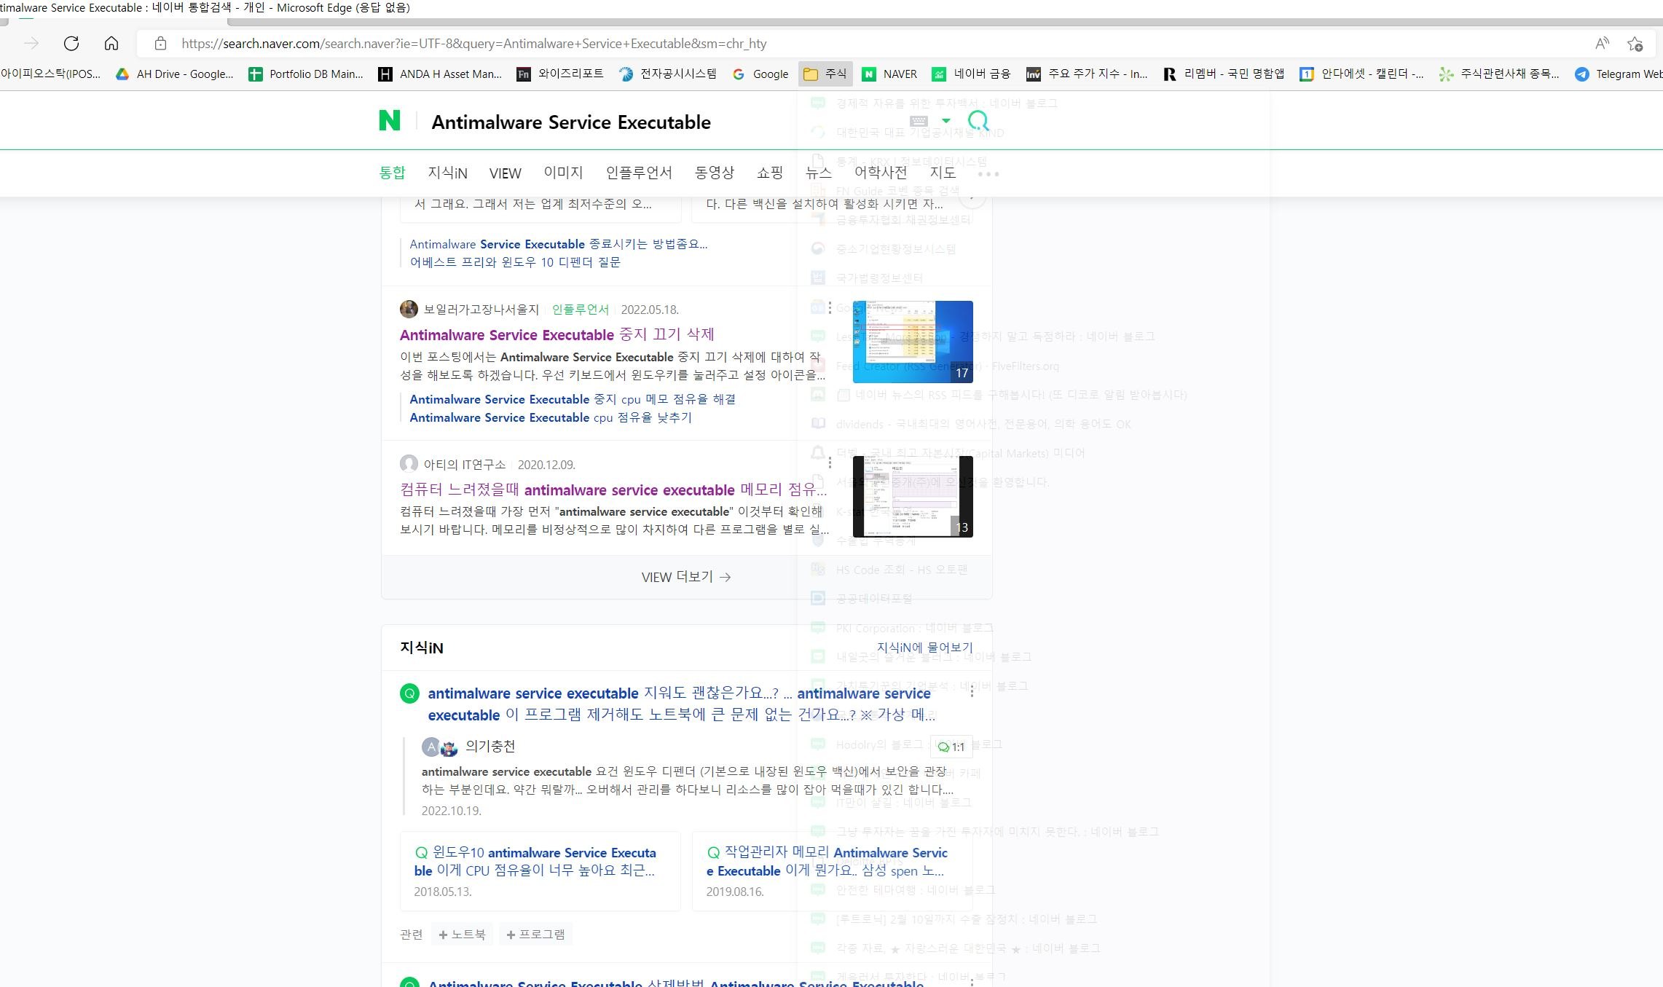Open site info lock icon
Screen dimensions: 1663x987
coord(160,44)
